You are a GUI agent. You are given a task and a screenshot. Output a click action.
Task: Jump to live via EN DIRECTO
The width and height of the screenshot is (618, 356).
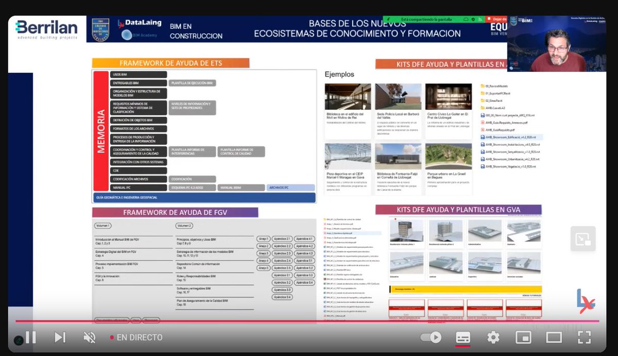coord(136,337)
